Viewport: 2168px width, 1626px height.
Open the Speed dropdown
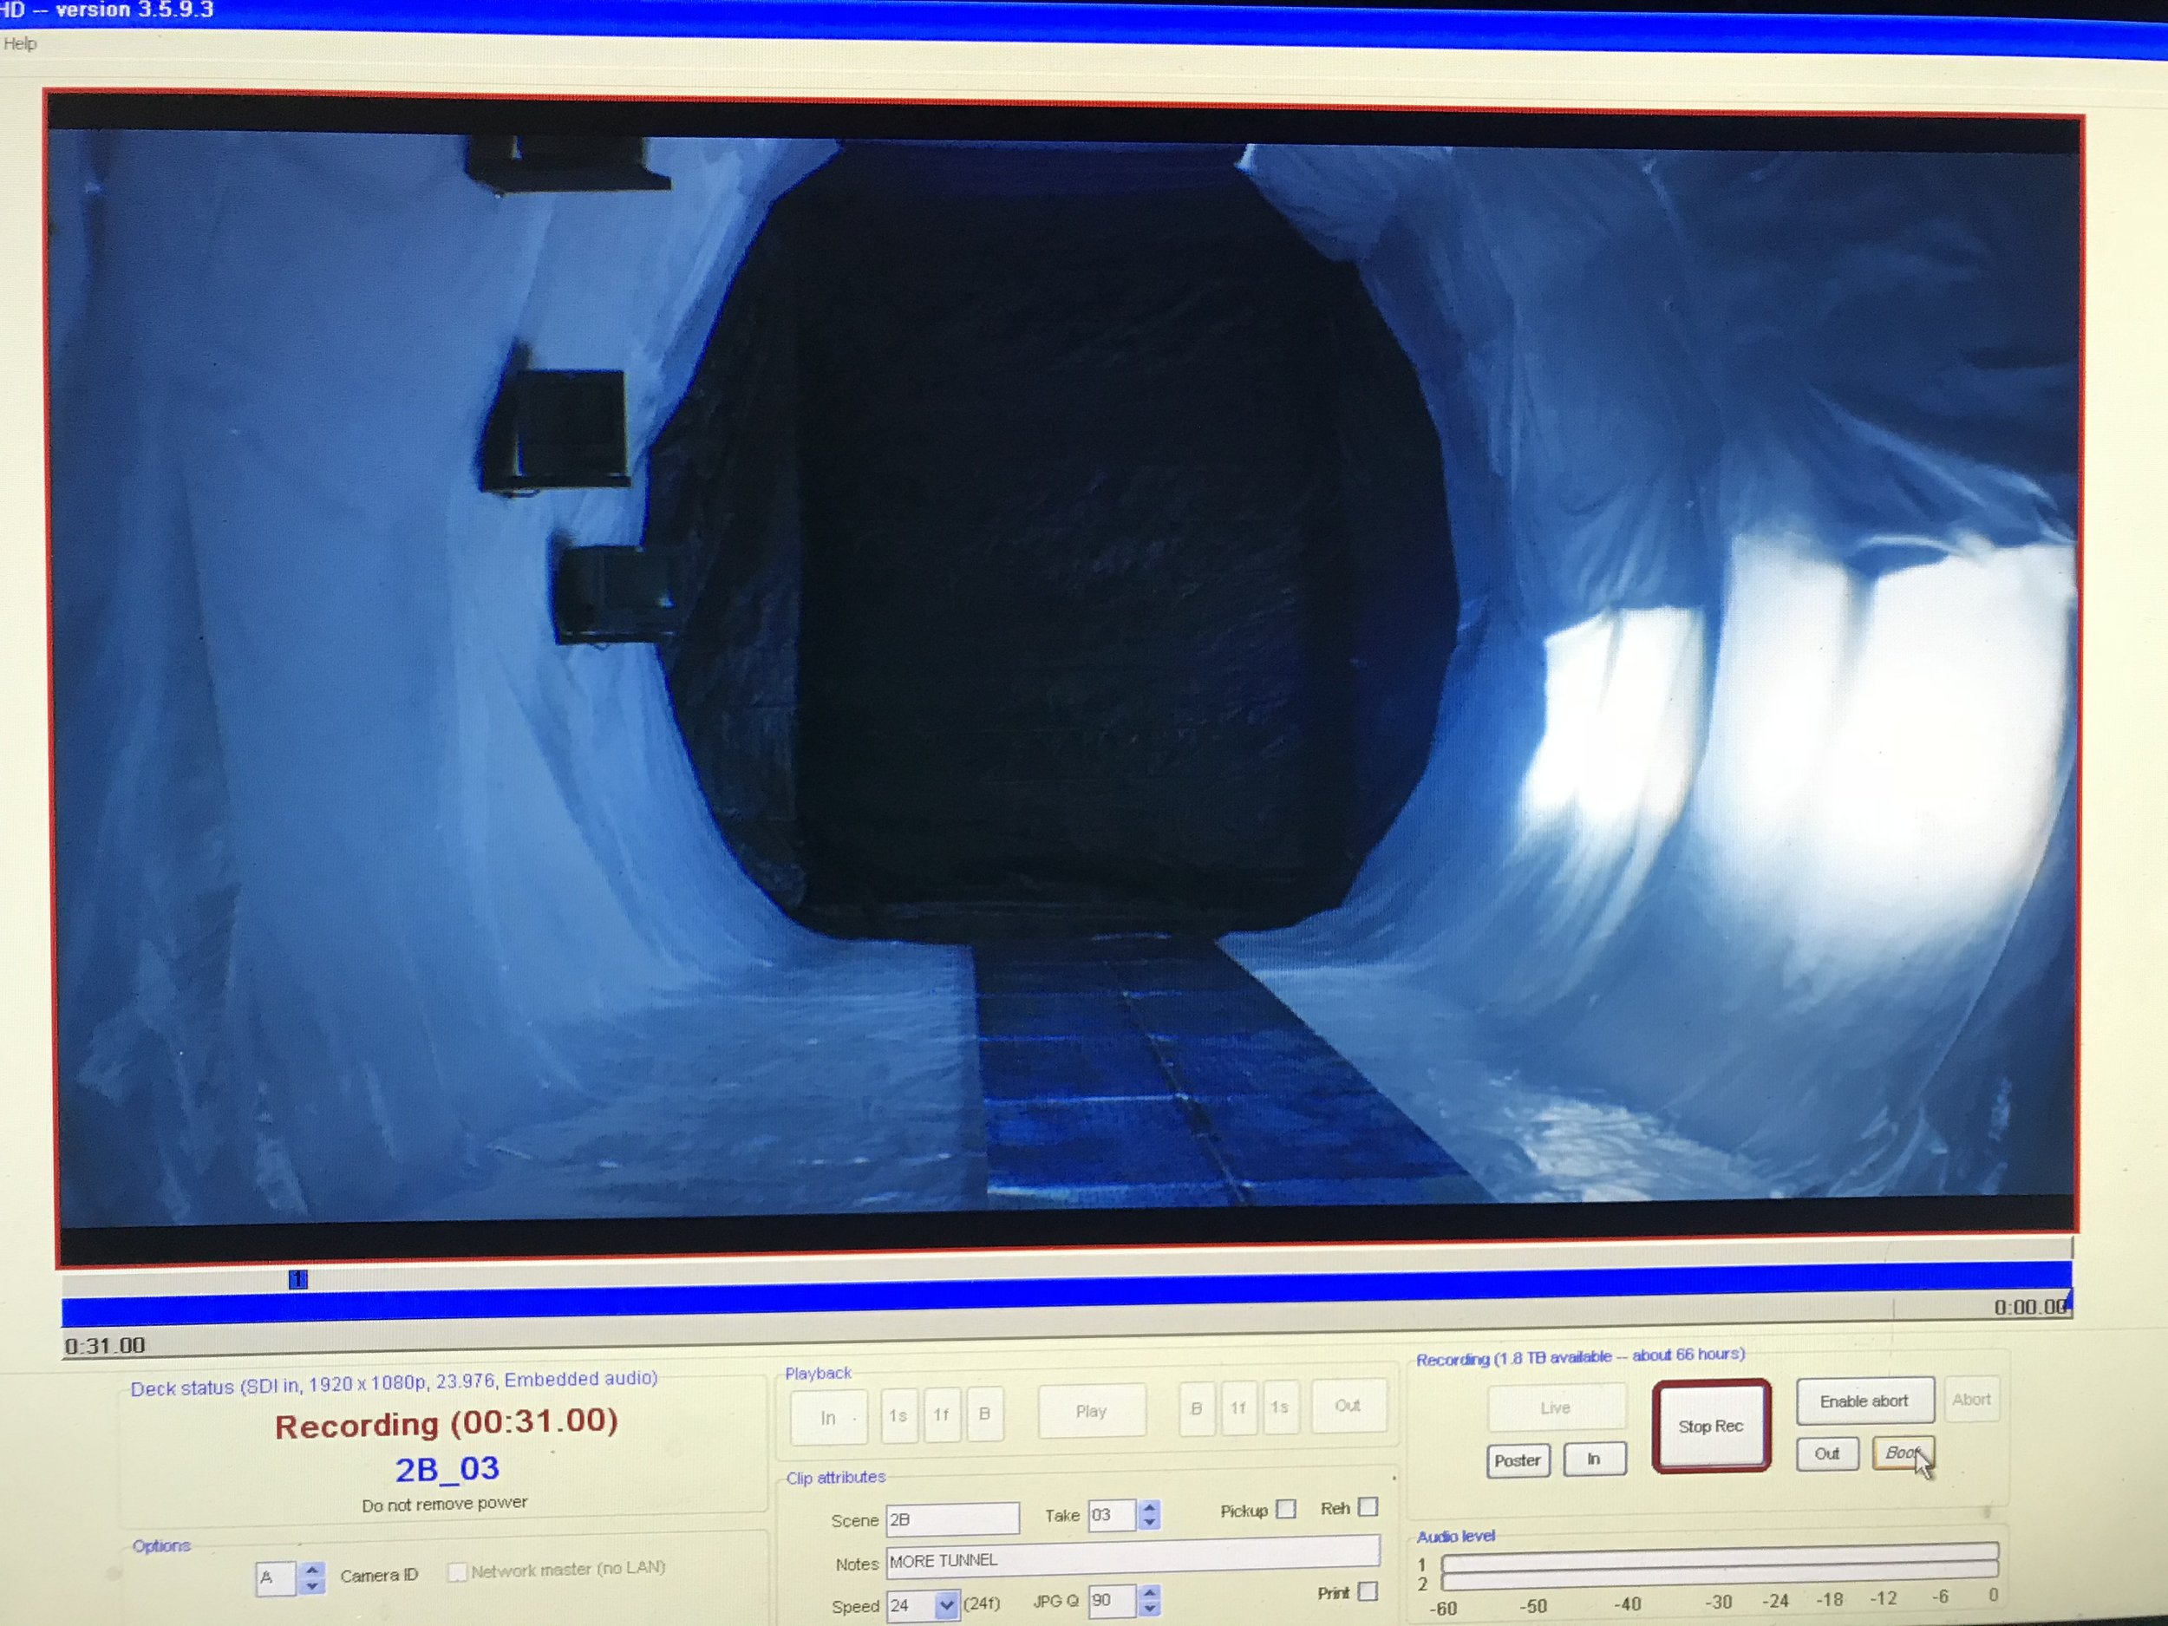pyautogui.click(x=946, y=1605)
